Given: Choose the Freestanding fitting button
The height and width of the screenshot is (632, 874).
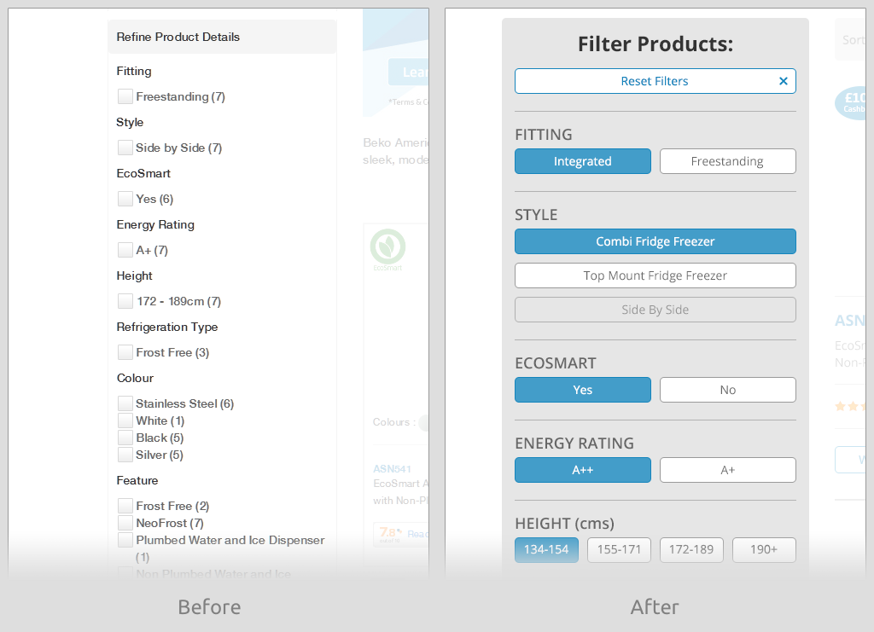Looking at the screenshot, I should point(727,161).
